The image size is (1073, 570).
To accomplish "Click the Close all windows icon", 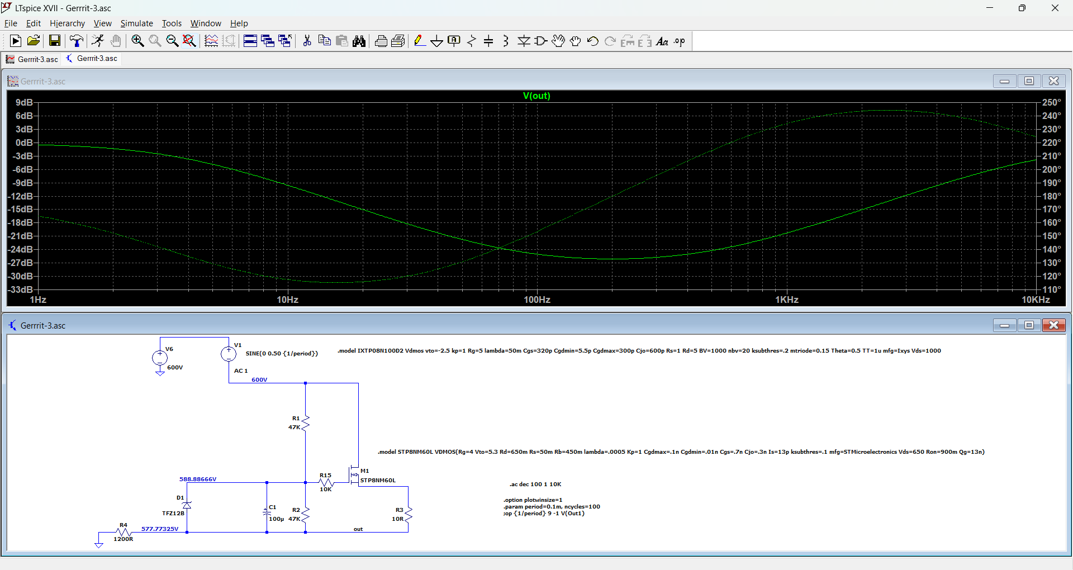I will pyautogui.click(x=285, y=41).
